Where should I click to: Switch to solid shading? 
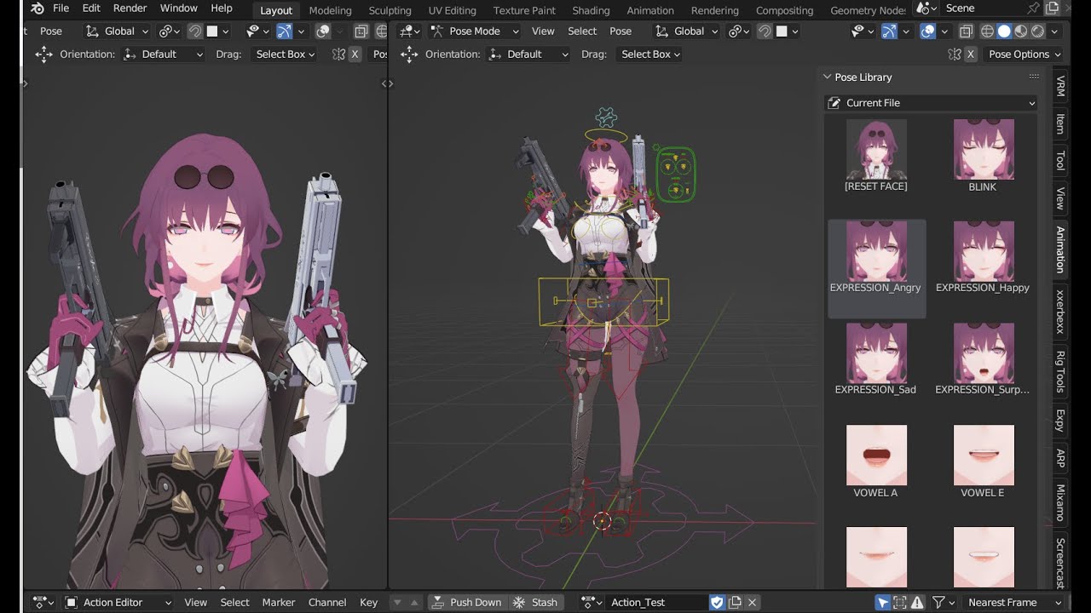tap(1004, 32)
